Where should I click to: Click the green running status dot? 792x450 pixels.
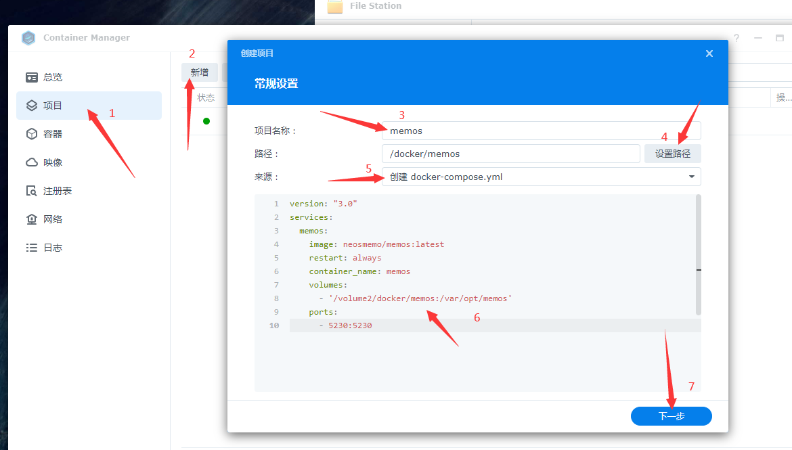(x=206, y=120)
